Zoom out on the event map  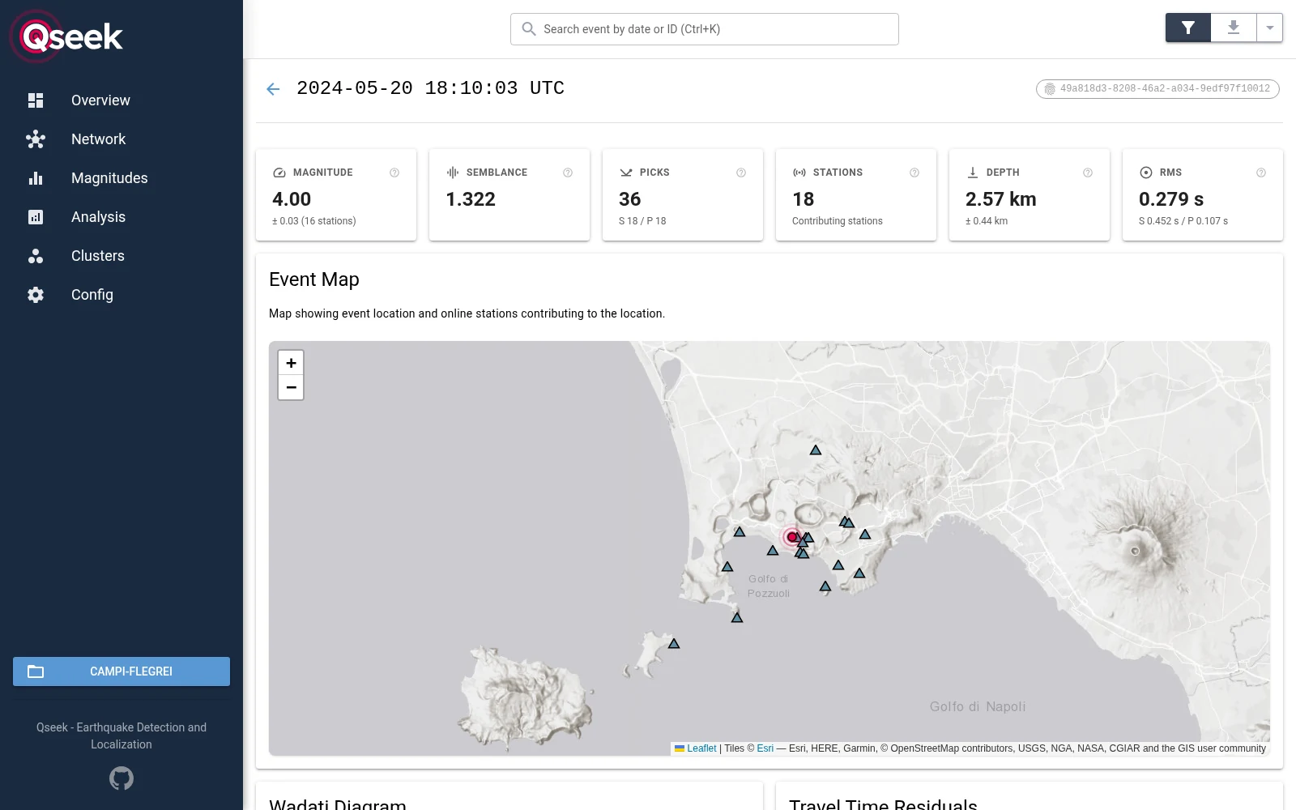click(x=291, y=388)
